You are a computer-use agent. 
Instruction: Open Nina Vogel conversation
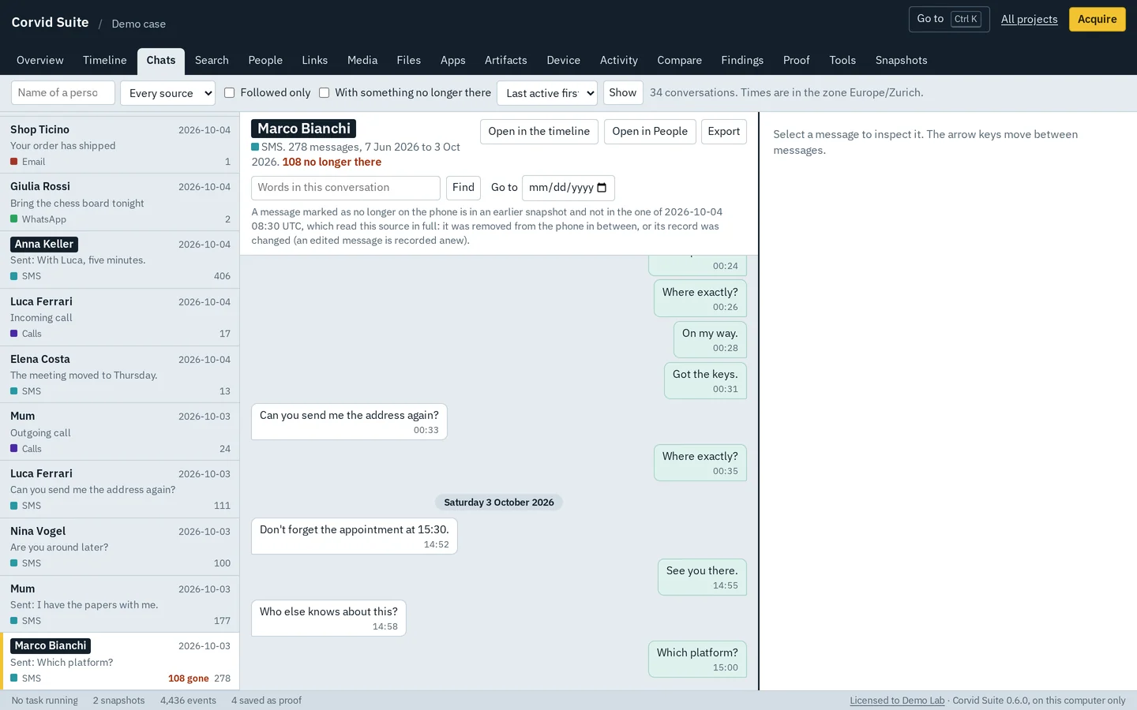pos(120,547)
